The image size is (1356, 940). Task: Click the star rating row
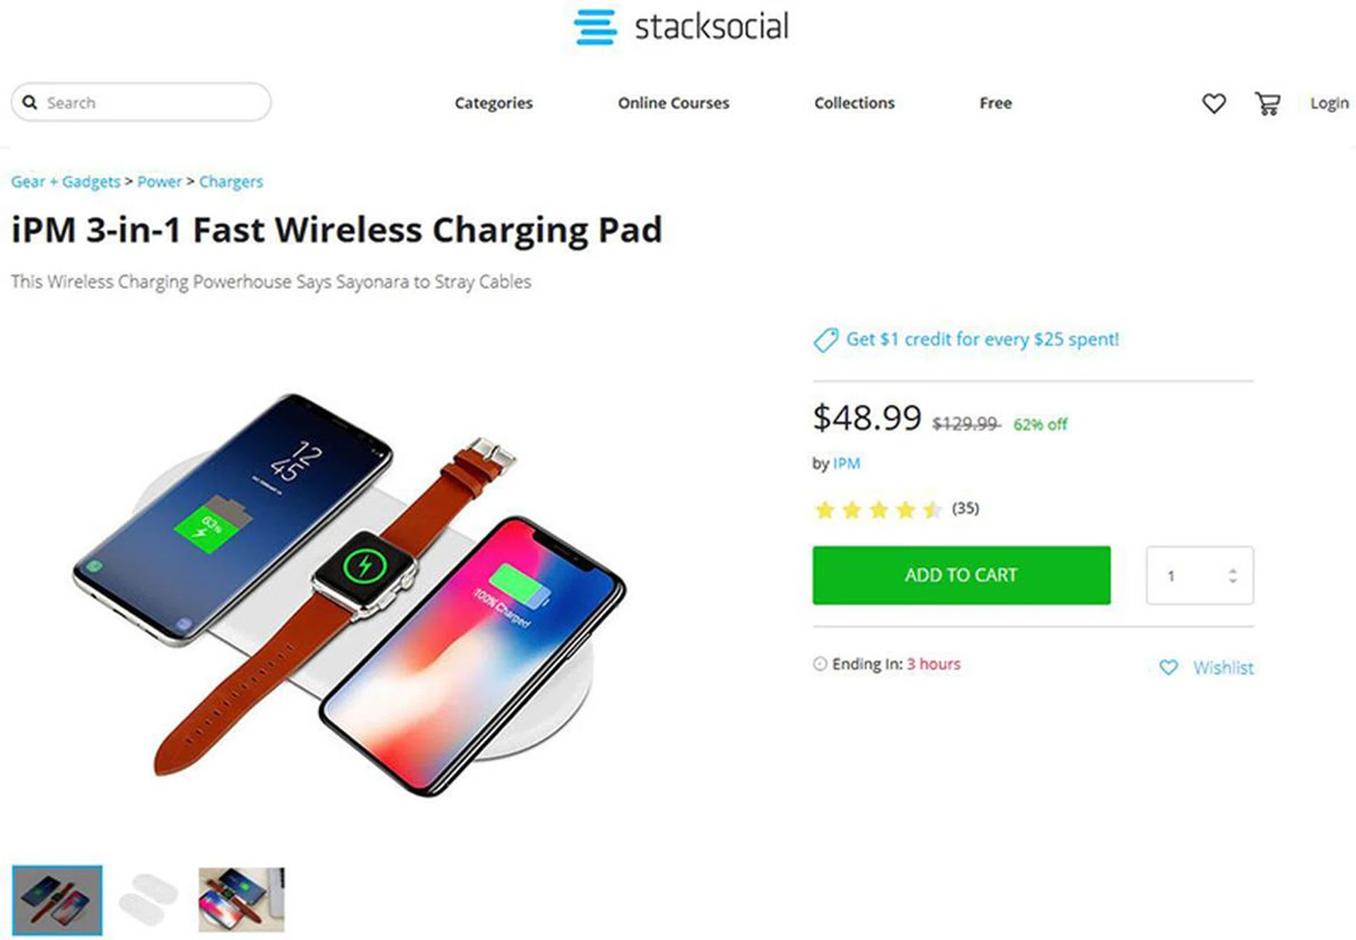(879, 509)
